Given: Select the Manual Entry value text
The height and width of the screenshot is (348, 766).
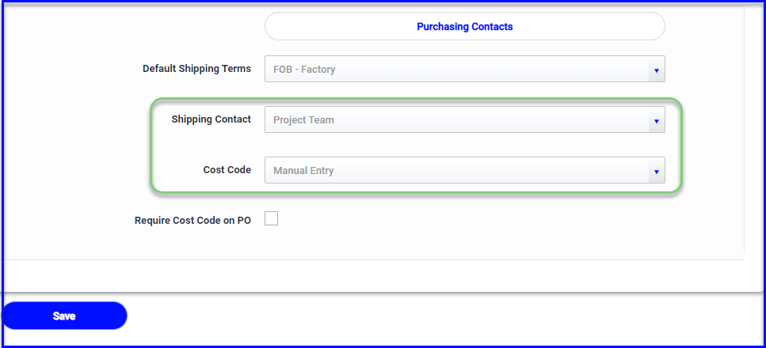Looking at the screenshot, I should tap(303, 171).
